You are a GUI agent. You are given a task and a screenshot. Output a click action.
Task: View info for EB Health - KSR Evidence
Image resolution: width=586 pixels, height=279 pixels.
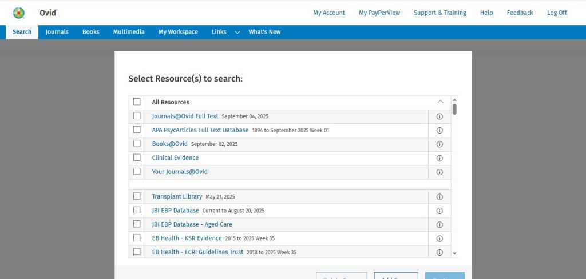pyautogui.click(x=439, y=238)
